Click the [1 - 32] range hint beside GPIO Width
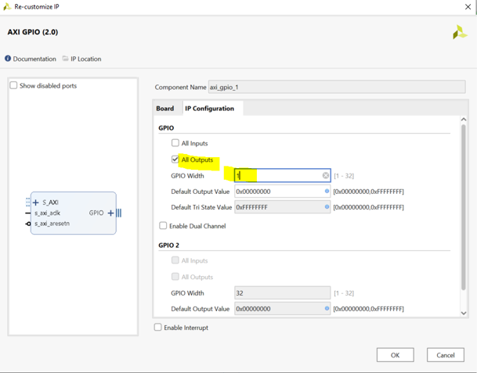The width and height of the screenshot is (477, 373). click(344, 176)
